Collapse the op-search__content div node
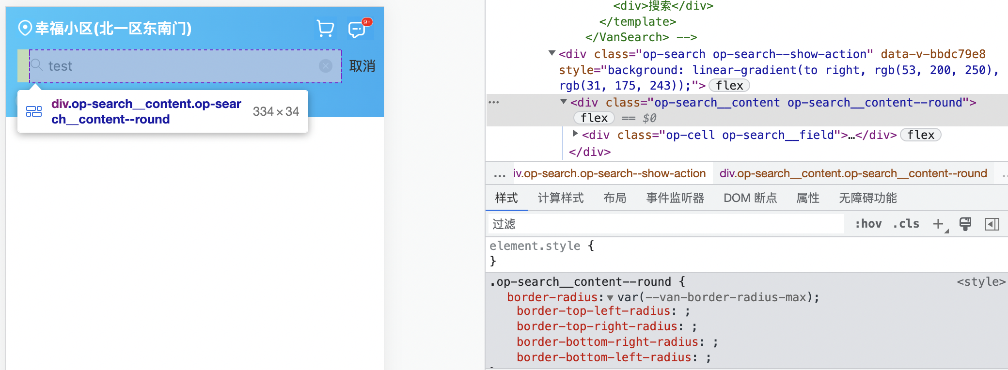 click(564, 102)
